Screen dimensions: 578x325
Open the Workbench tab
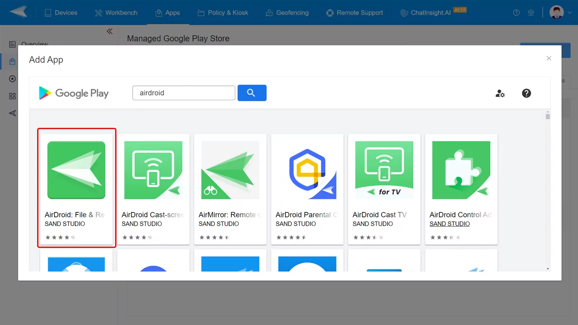[116, 13]
